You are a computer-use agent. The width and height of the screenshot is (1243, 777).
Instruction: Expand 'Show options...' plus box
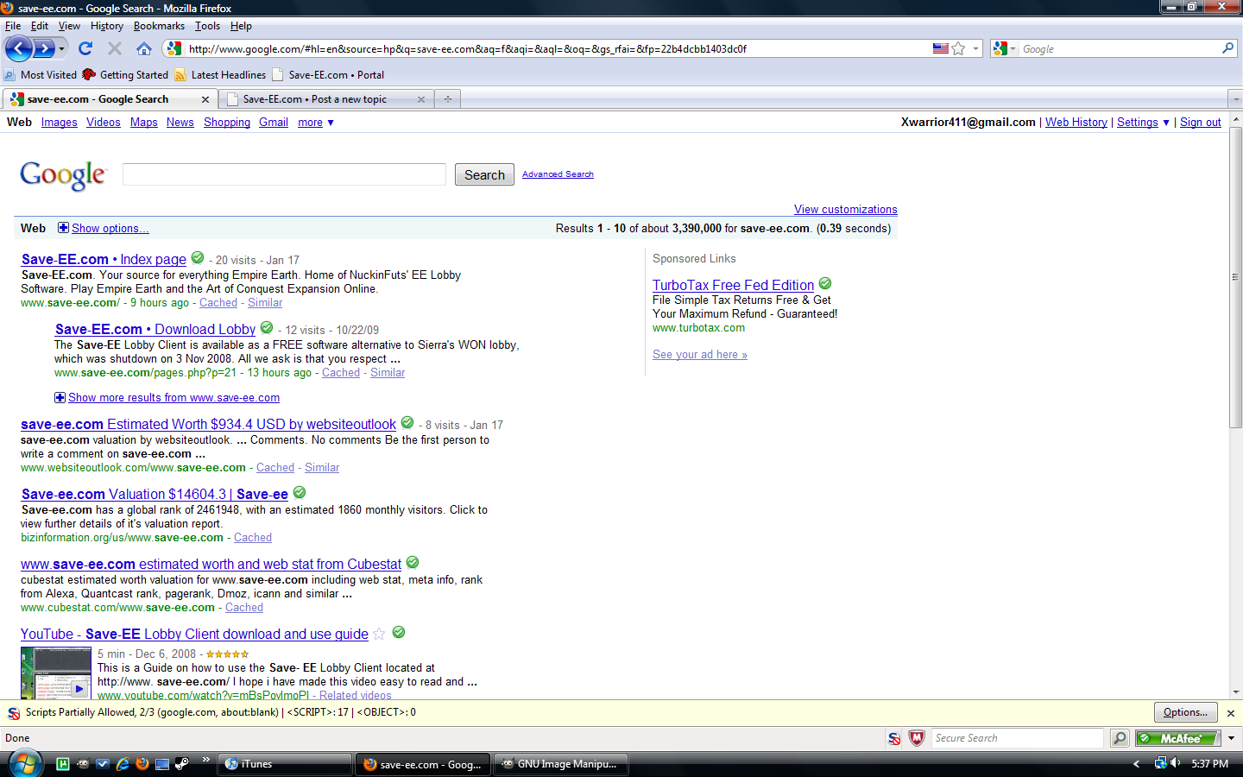[x=63, y=228]
